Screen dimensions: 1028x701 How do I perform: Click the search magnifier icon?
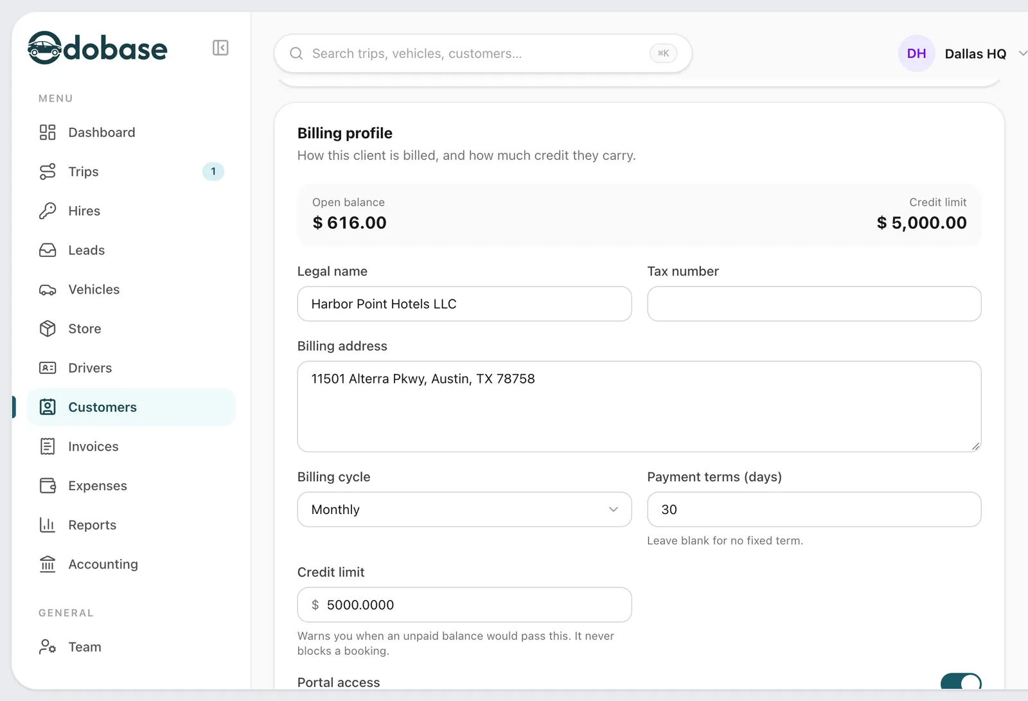tap(296, 53)
